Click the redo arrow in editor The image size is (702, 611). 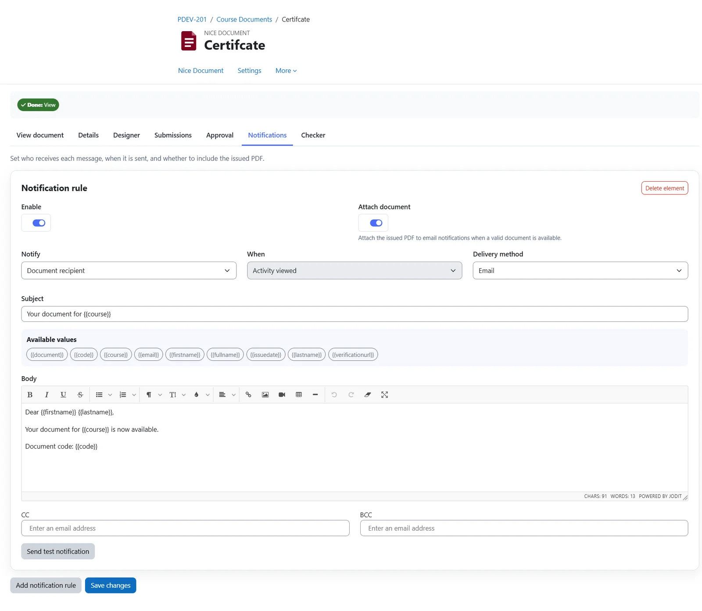coord(351,395)
